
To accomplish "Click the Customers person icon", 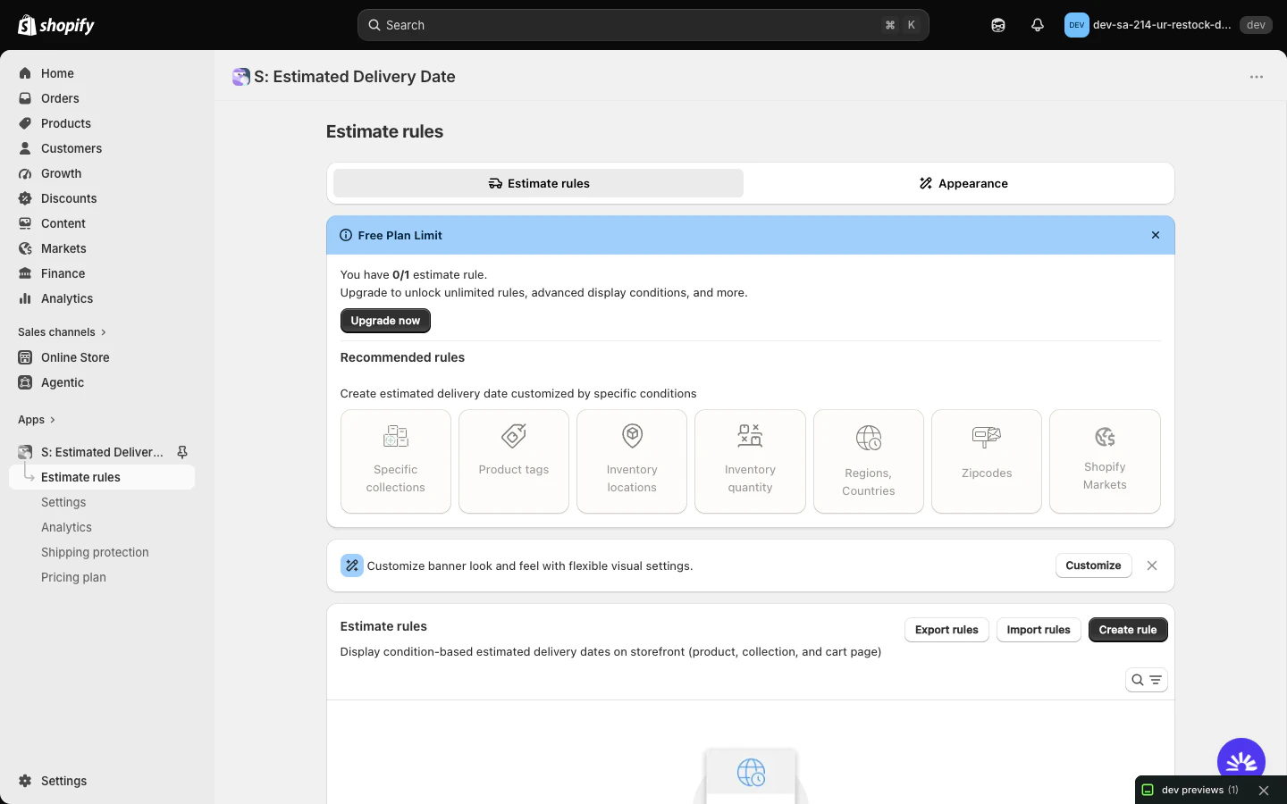I will tap(25, 148).
